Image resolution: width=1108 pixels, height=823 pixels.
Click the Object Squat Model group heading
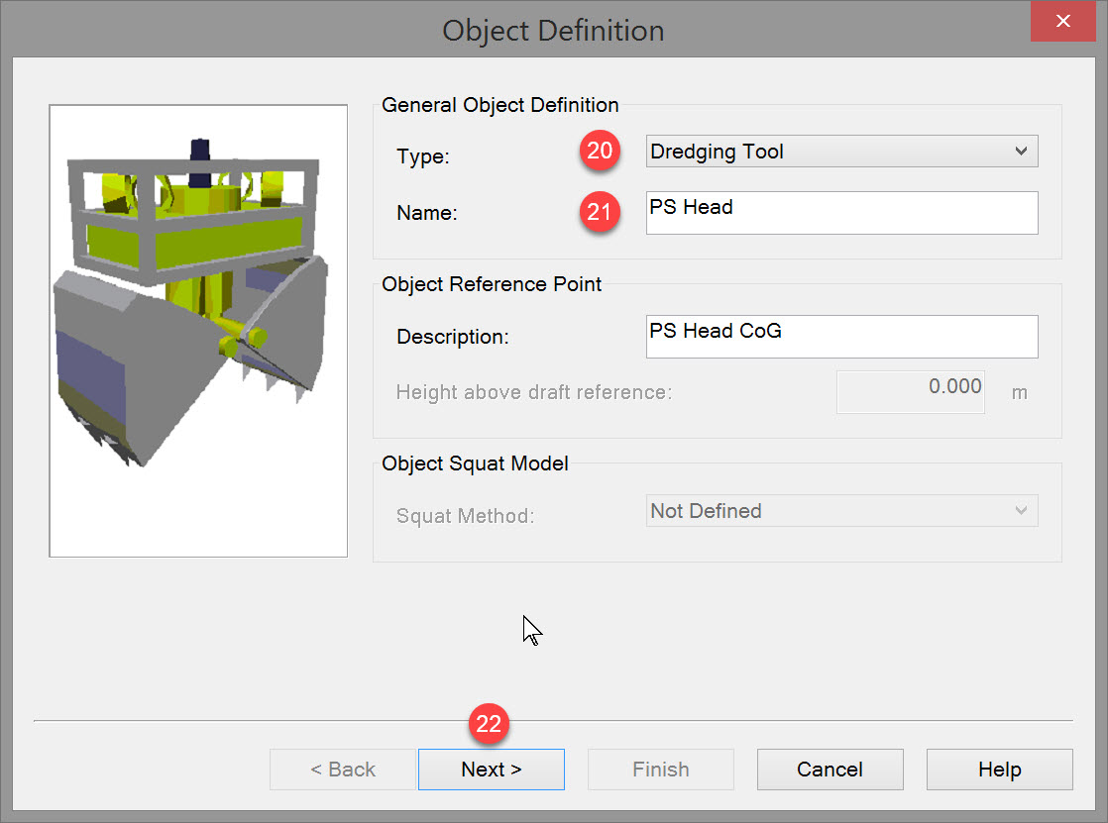[475, 463]
